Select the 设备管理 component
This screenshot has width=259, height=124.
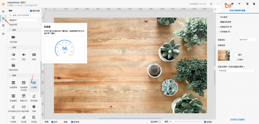(13, 84)
